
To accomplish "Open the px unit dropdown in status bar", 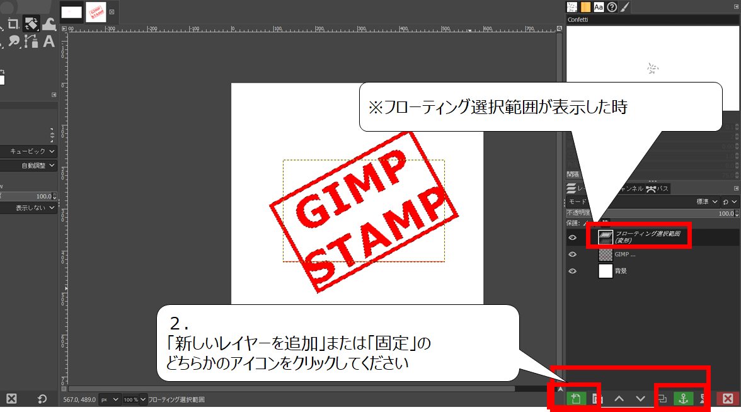I will [110, 399].
